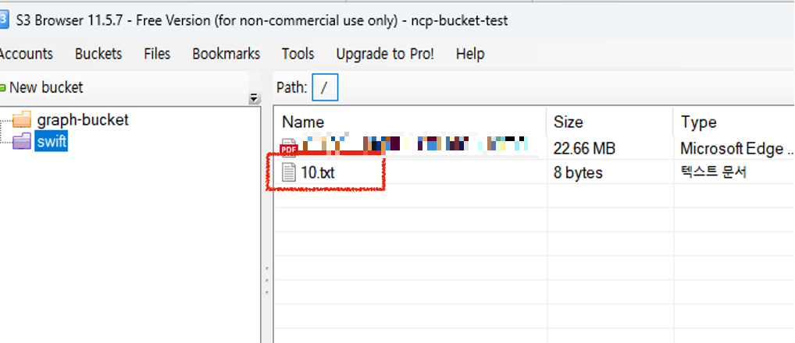
Task: Click the 22.66 MB size cell
Action: (584, 148)
